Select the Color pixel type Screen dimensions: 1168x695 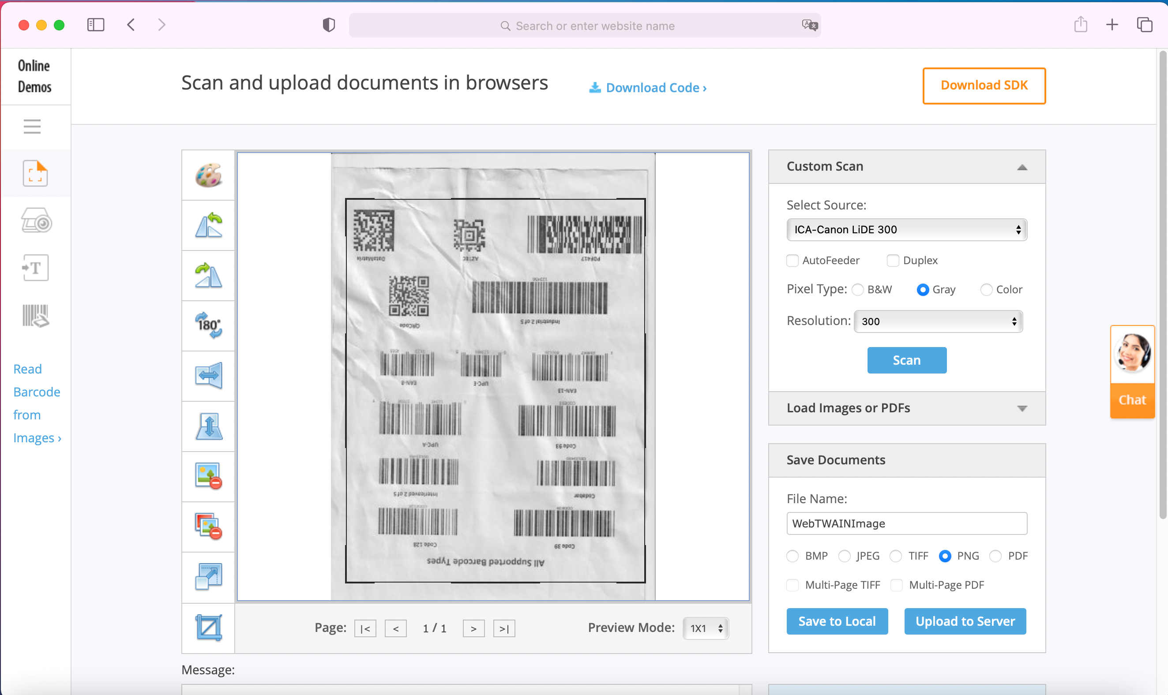(x=986, y=290)
